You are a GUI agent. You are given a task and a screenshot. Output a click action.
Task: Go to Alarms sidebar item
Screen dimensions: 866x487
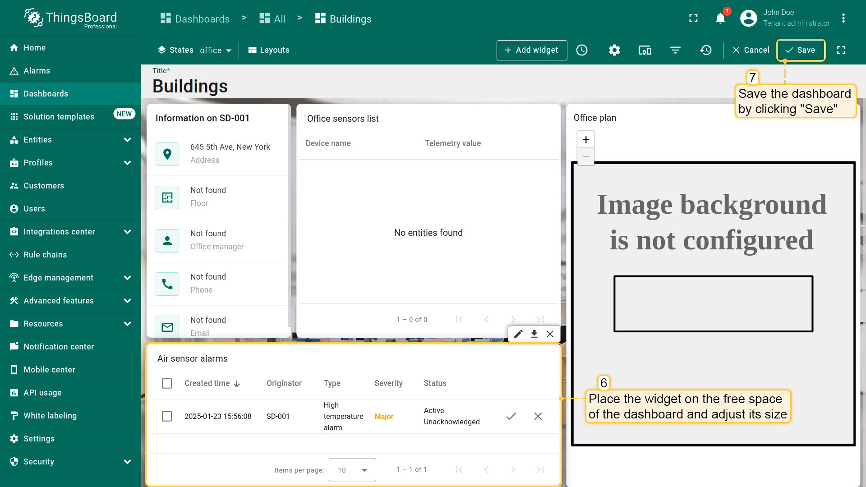[37, 71]
